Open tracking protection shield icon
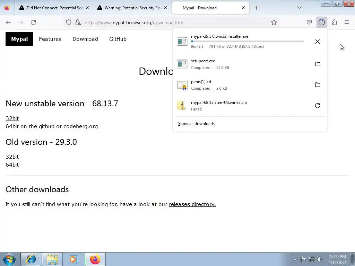The height and width of the screenshot is (266, 355). pyautogui.click(x=69, y=22)
